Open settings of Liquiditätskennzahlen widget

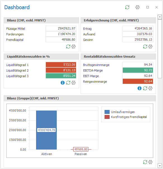pos(74,83)
